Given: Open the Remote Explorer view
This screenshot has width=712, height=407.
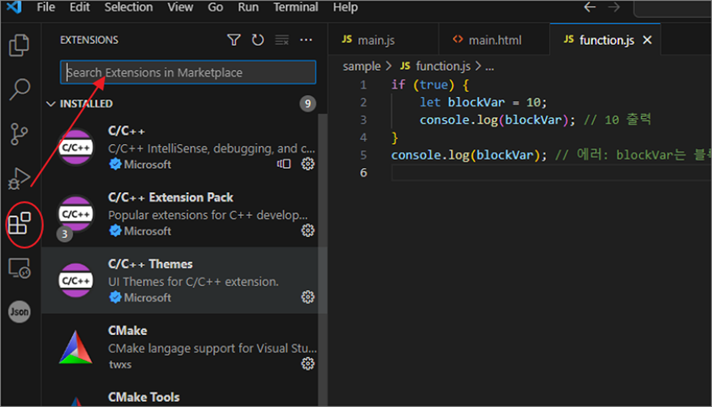Looking at the screenshot, I should [x=19, y=268].
